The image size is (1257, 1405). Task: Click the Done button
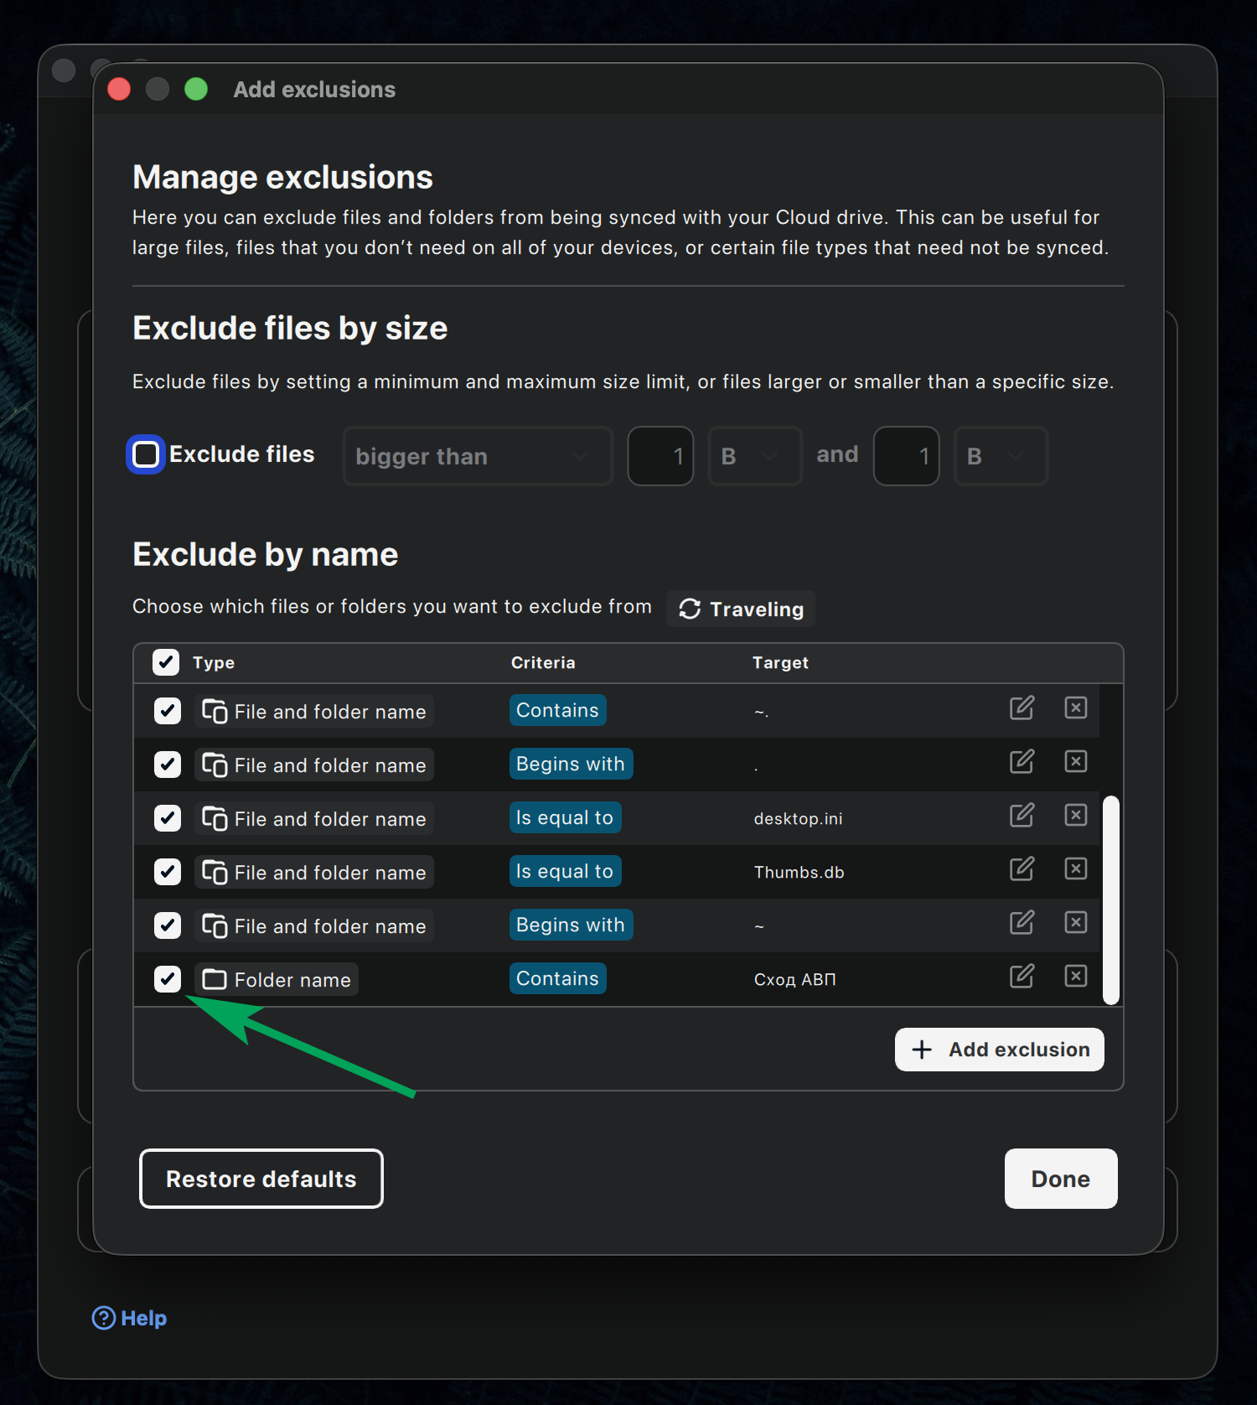coord(1060,1179)
